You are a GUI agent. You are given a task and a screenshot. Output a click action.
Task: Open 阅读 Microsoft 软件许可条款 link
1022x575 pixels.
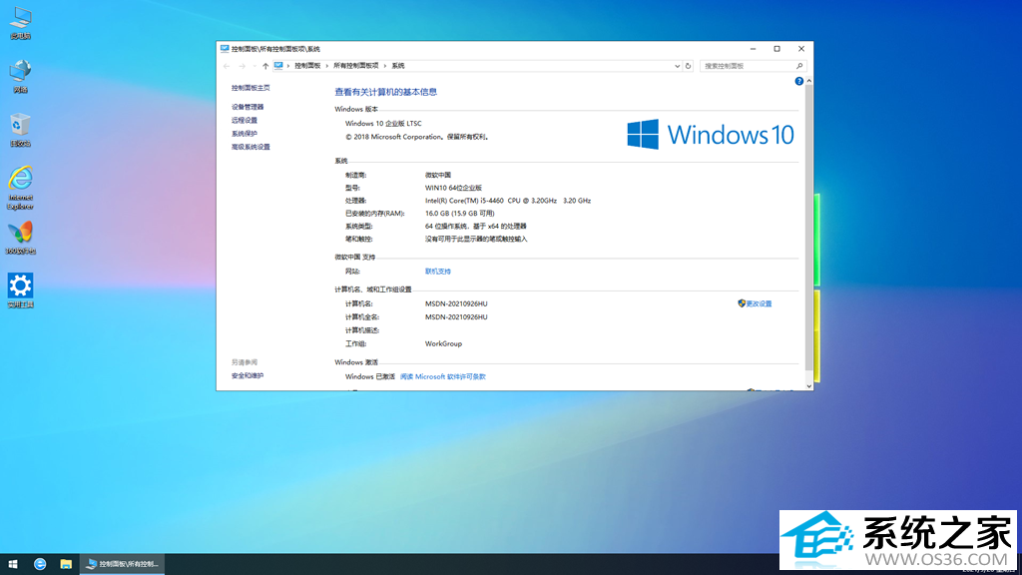(442, 376)
